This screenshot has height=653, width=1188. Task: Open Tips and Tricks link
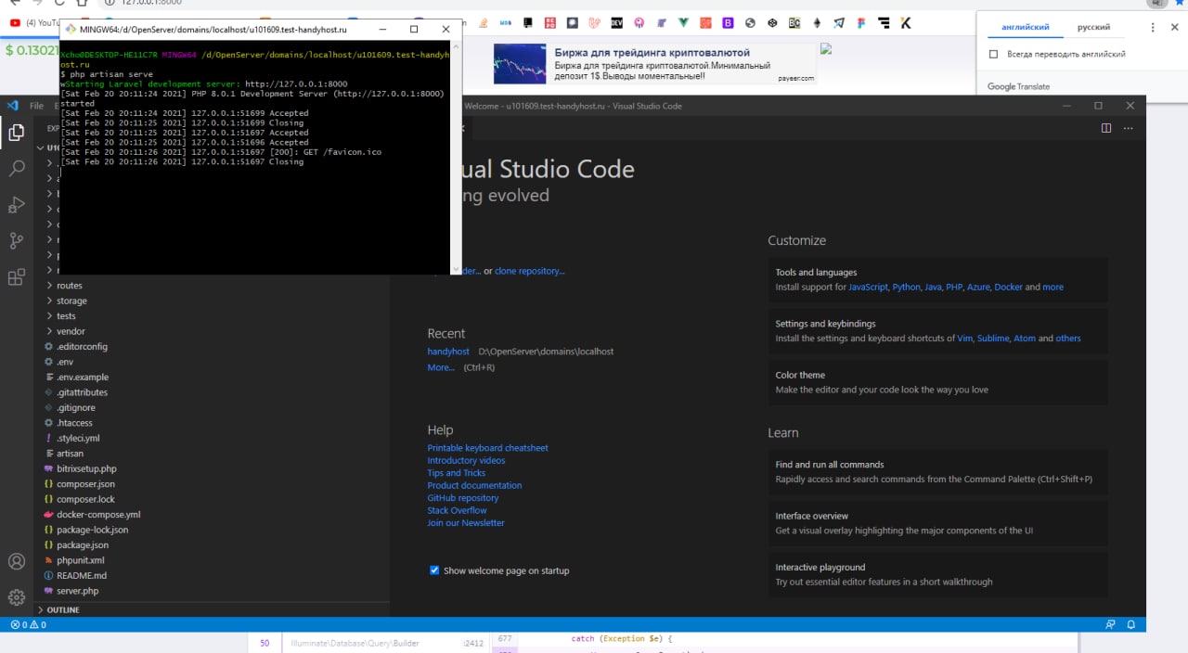pos(456,473)
